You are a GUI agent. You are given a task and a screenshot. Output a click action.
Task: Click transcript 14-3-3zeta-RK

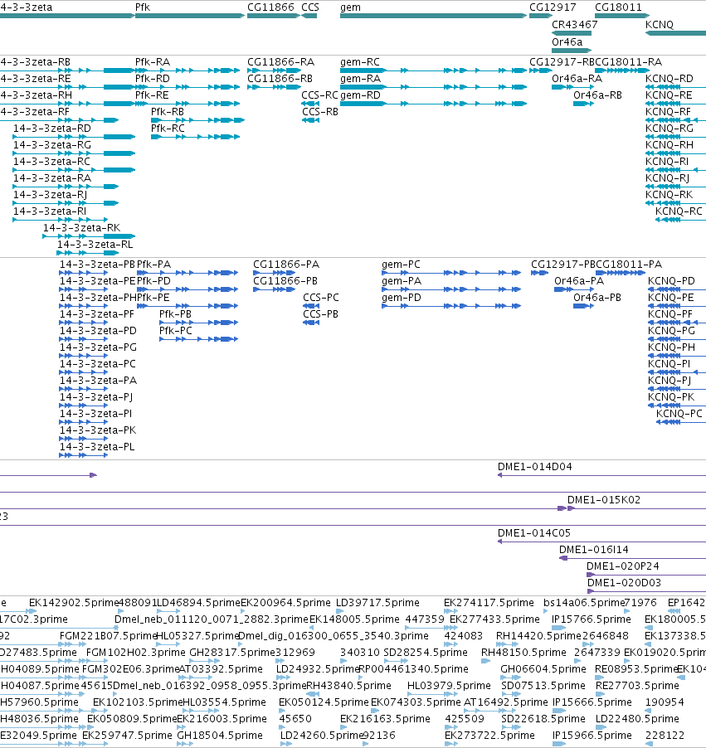pyautogui.click(x=81, y=228)
